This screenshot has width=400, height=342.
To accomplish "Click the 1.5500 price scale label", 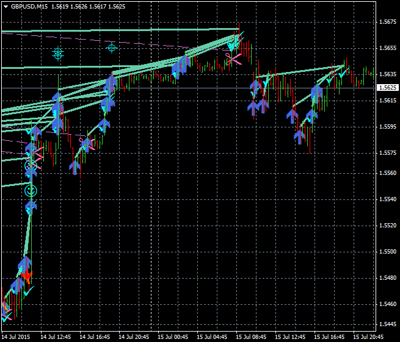I will 388,252.
